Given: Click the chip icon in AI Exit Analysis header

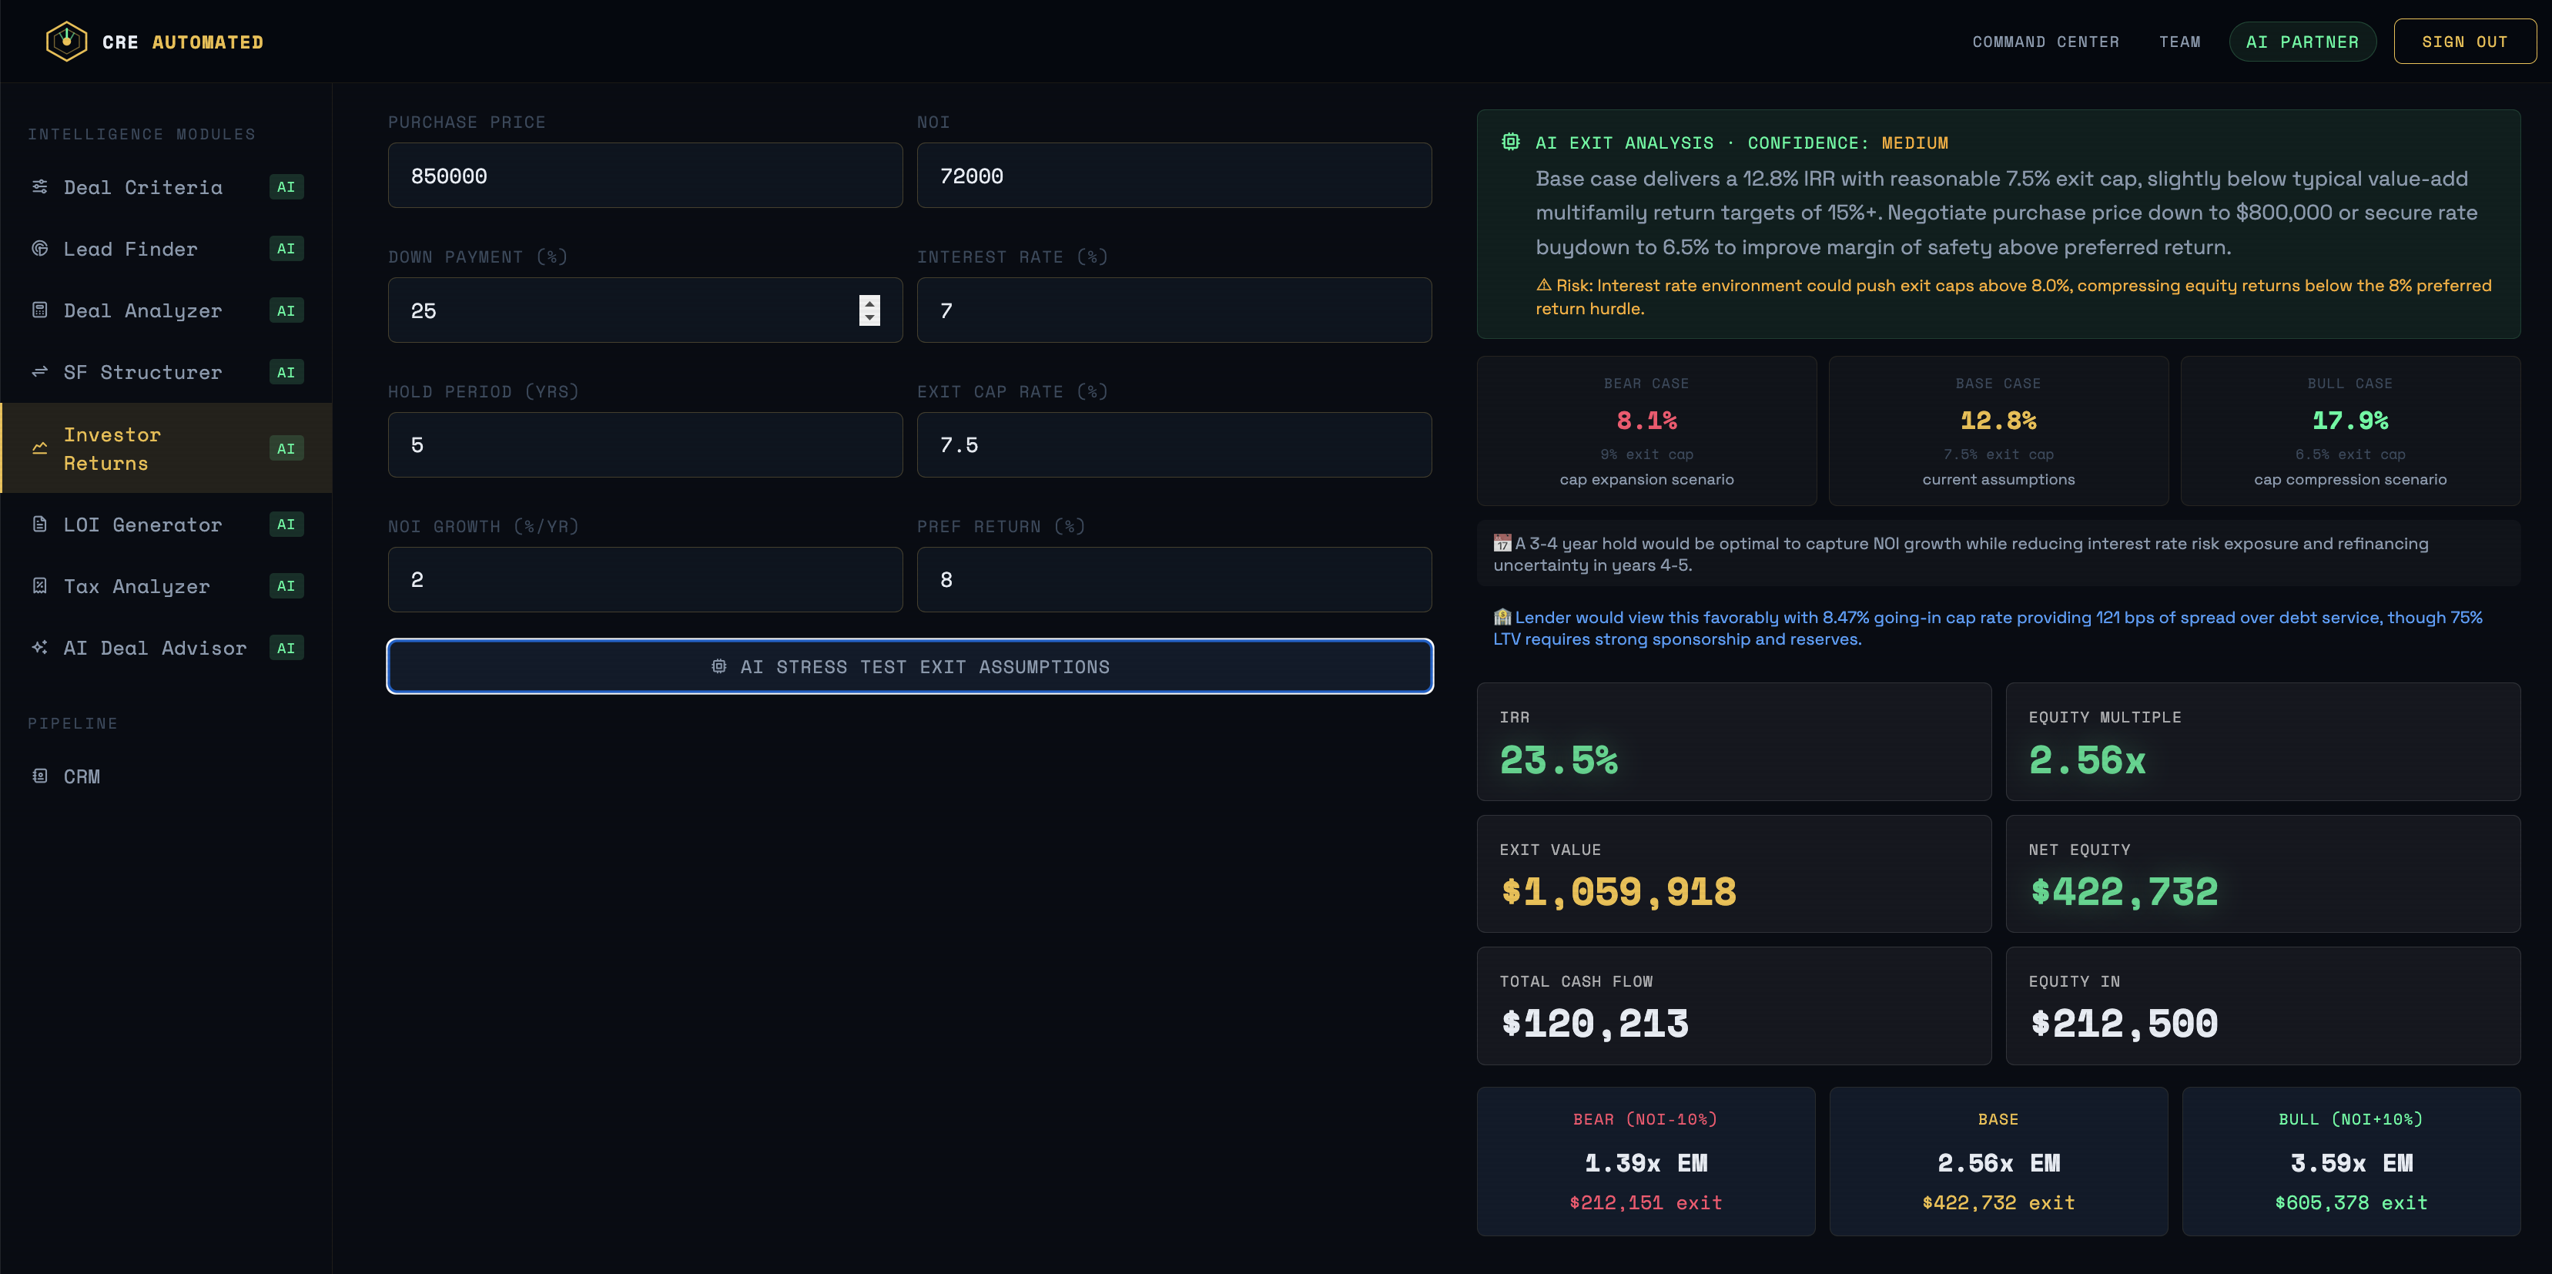Looking at the screenshot, I should coord(1510,142).
